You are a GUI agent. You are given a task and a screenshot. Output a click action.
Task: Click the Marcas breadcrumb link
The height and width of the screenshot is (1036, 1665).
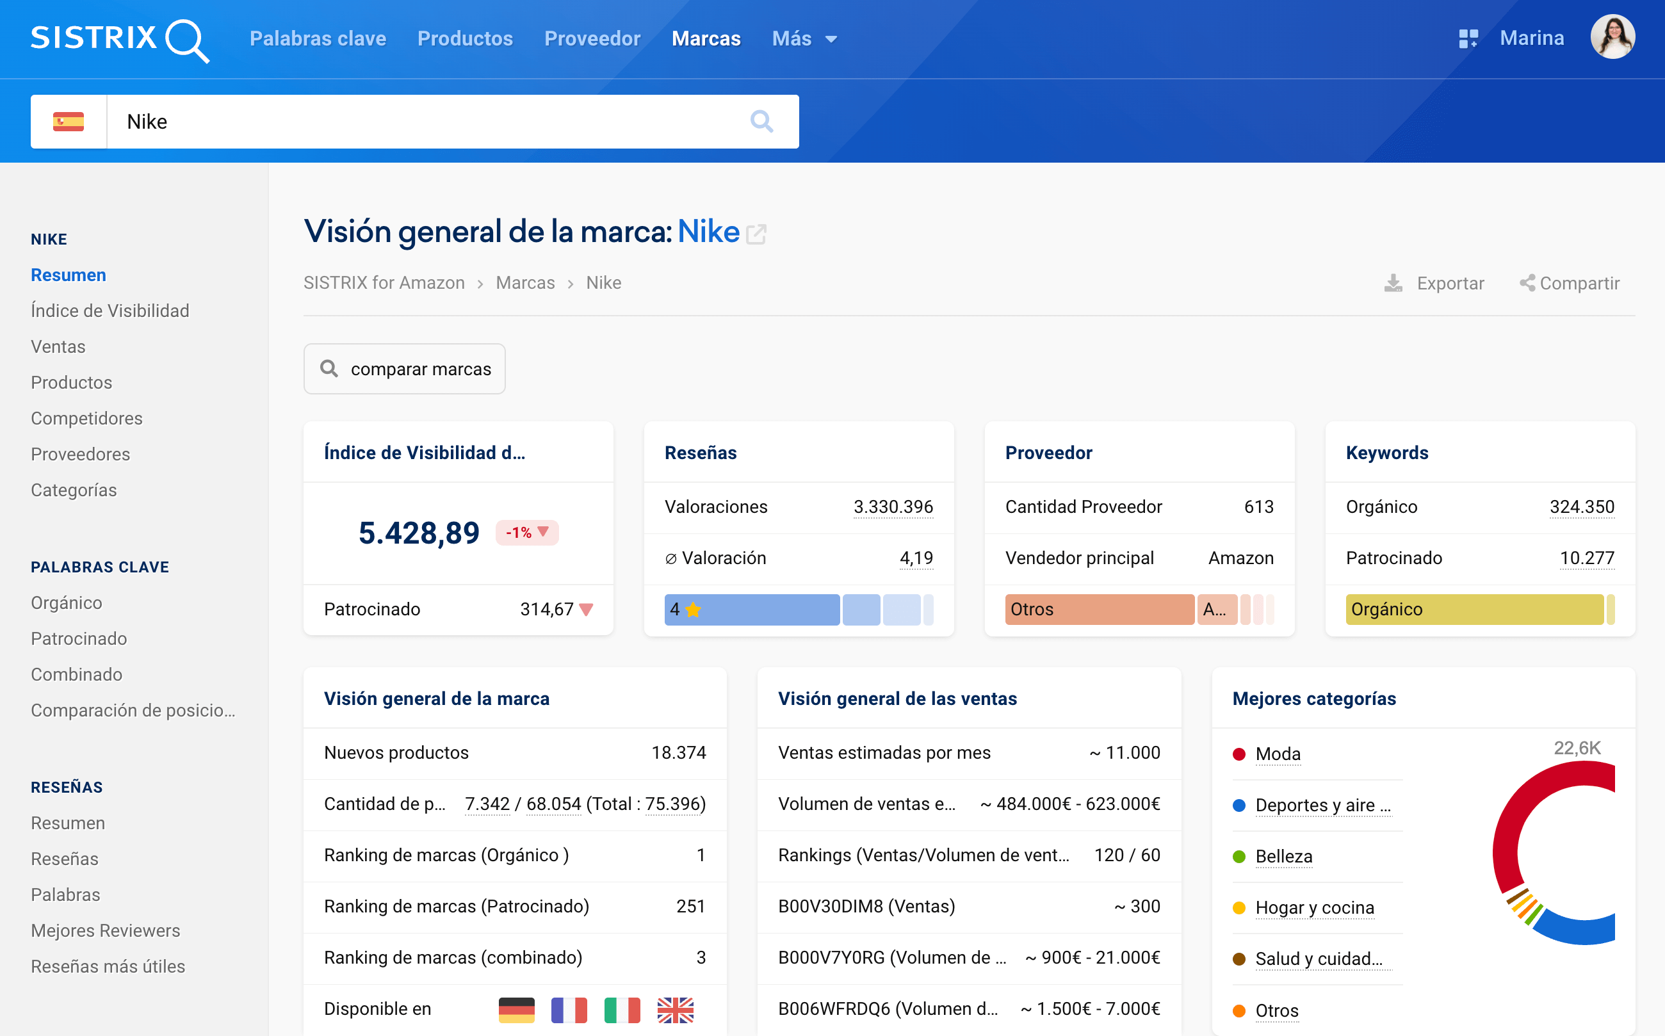tap(525, 283)
